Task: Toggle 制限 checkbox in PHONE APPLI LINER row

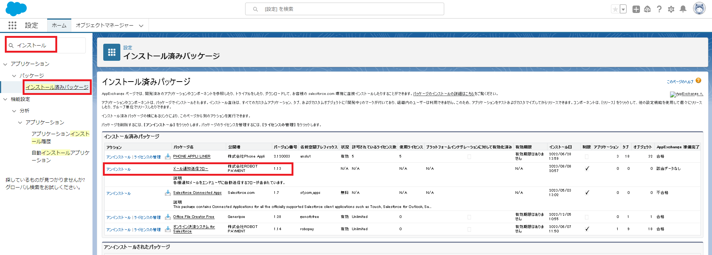Action: (586, 157)
